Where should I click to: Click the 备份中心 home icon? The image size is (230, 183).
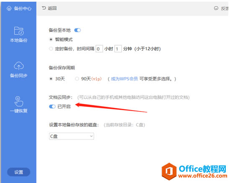click(x=9, y=8)
